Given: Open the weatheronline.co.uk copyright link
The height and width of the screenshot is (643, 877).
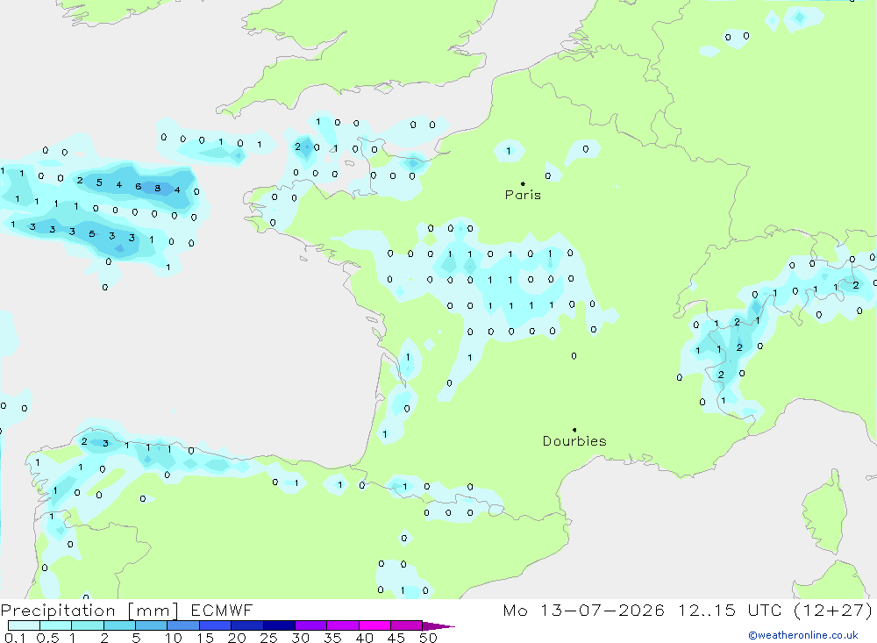Looking at the screenshot, I should click(x=803, y=635).
